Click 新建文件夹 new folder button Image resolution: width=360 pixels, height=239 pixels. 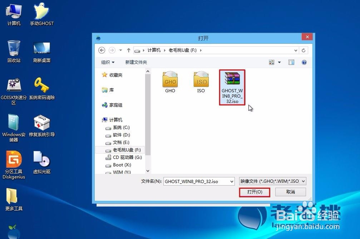tap(136, 62)
